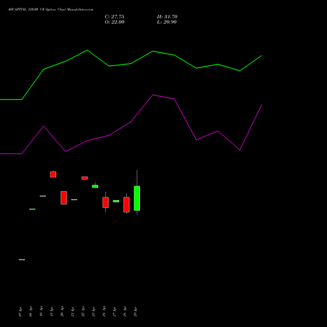
Task: Click the 27 Apr date axis label
Action: coord(114,312)
